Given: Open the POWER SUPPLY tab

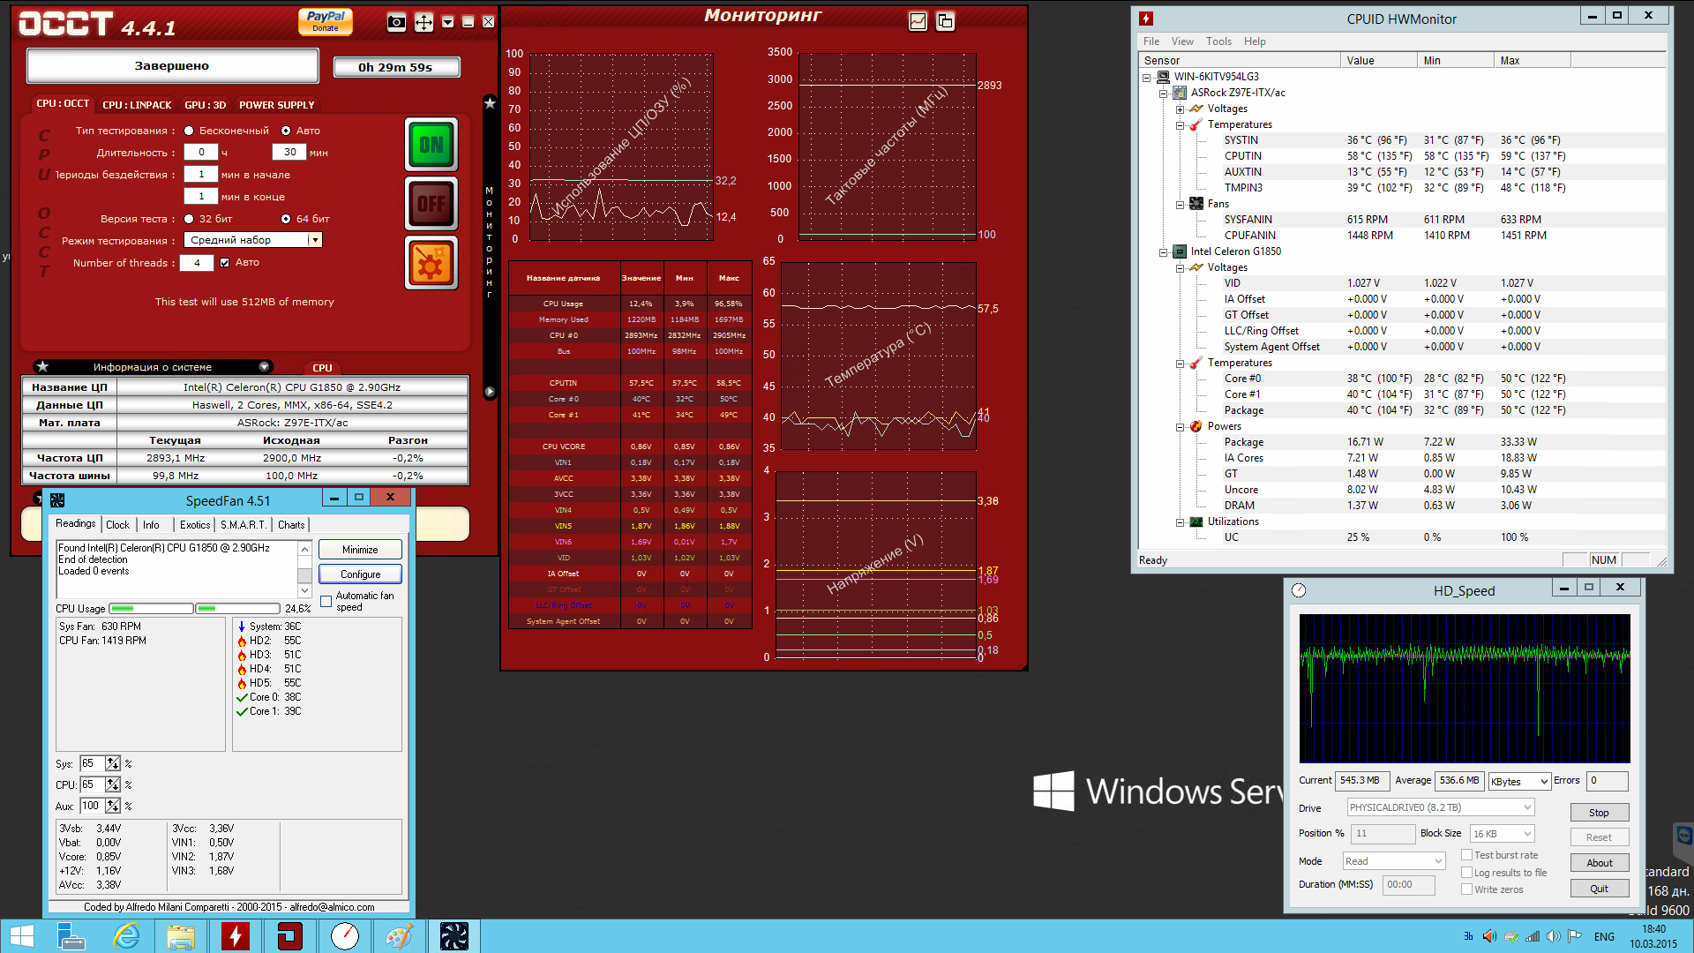Looking at the screenshot, I should pos(277,105).
